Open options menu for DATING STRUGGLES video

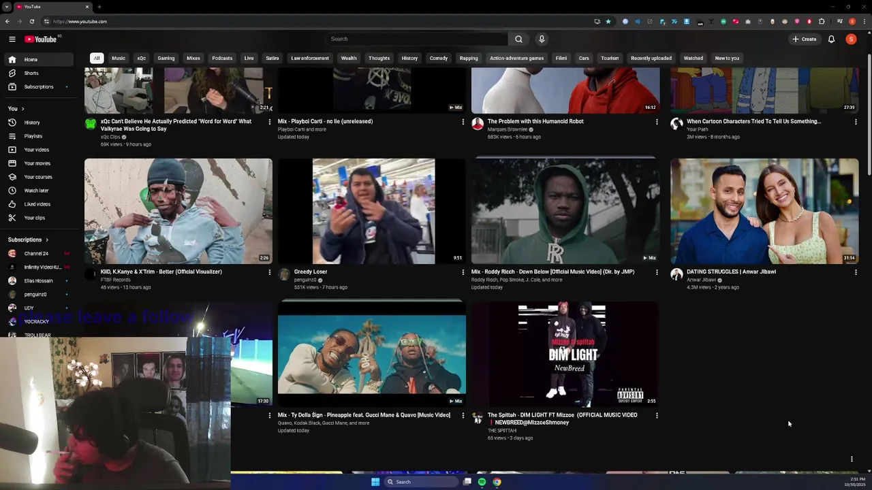(856, 272)
